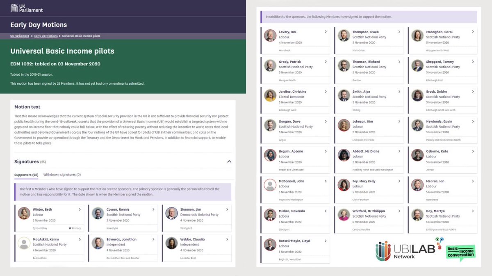Viewport: 492px width, 276px height.
Task: Click the chevron on Edwards, Jonathan card
Action: coord(153,239)
